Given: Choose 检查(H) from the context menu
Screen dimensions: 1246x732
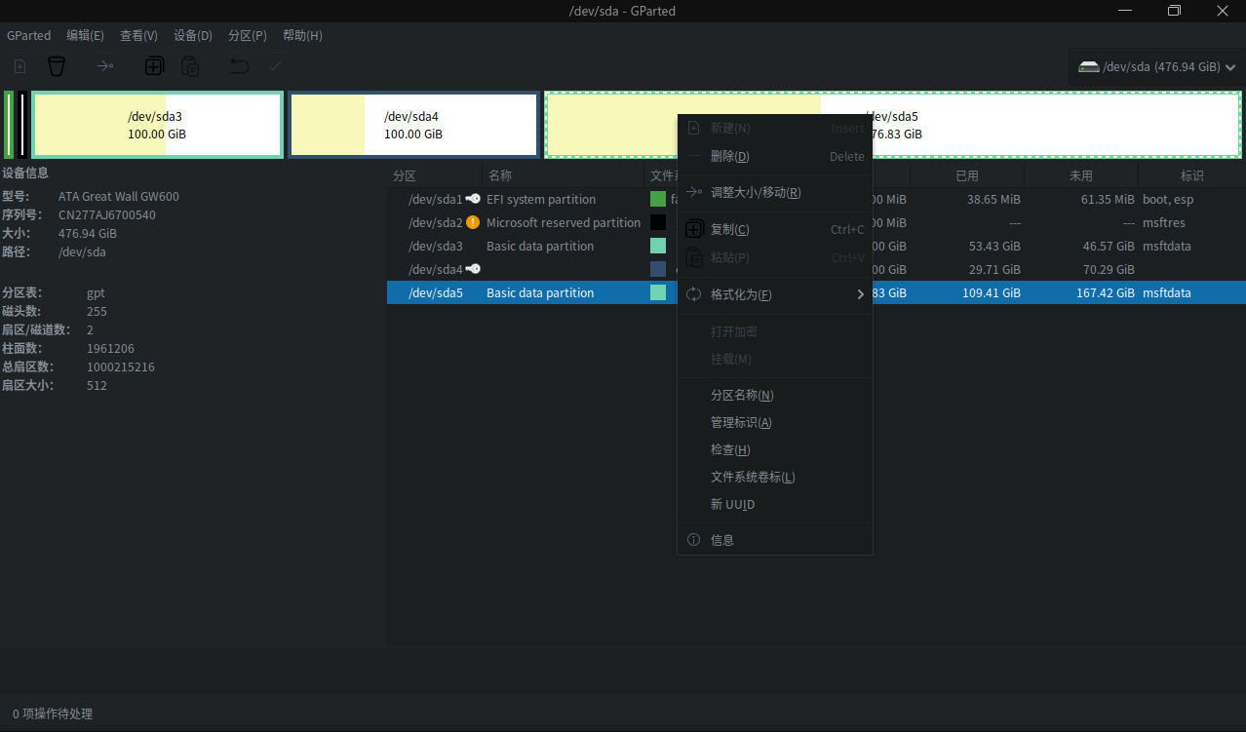Looking at the screenshot, I should (775, 449).
